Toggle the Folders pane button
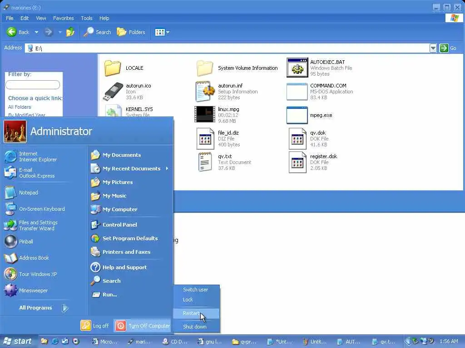The height and width of the screenshot is (348, 465). tap(131, 32)
